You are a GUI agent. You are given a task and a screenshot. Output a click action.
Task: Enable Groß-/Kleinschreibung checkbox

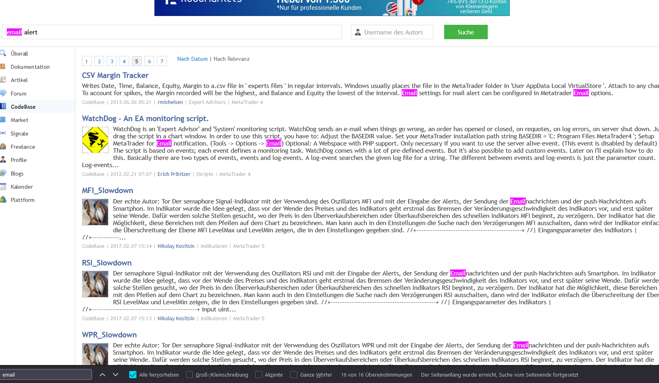[x=190, y=375]
